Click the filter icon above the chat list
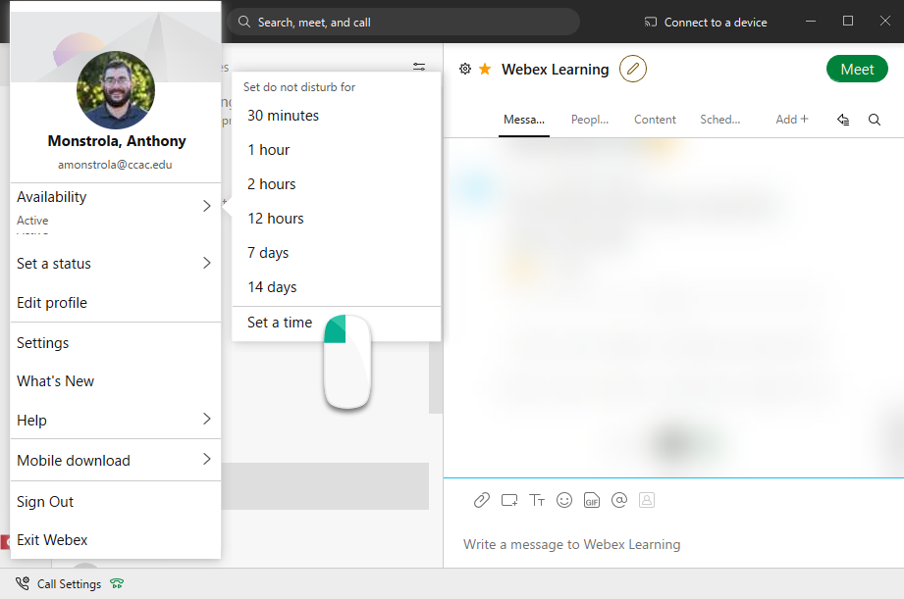Screen dimensions: 904x599 point(419,66)
